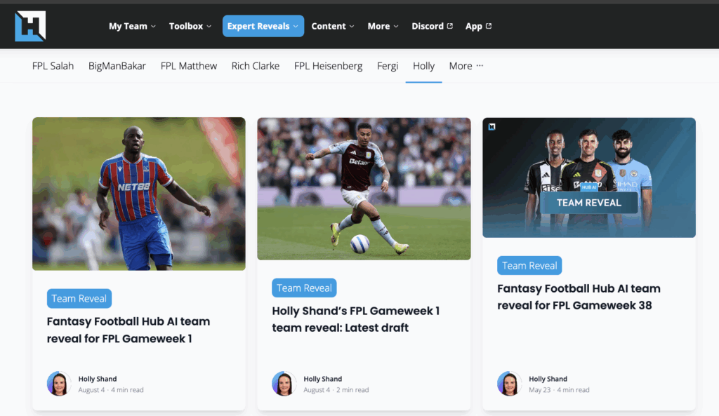This screenshot has width=719, height=416.
Task: Open Discord external link in navbar
Action: click(432, 26)
